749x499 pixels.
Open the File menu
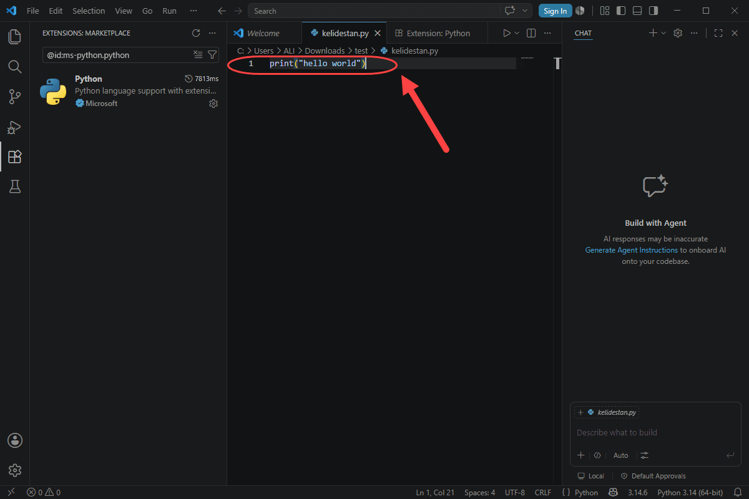(33, 11)
